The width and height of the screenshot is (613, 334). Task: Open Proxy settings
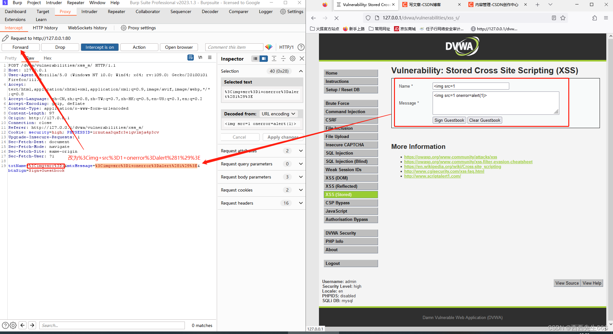point(138,28)
